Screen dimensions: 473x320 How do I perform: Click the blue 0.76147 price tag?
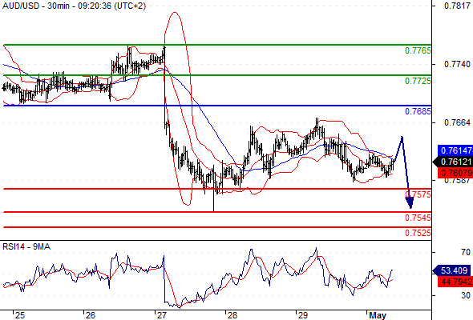point(455,150)
